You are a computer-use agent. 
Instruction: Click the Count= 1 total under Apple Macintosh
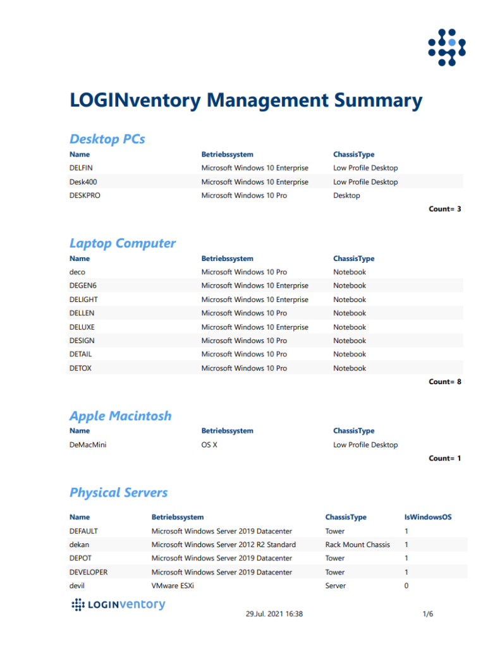click(444, 459)
